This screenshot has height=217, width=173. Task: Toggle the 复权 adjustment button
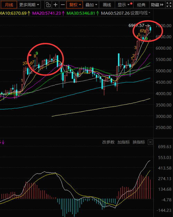click(x=75, y=5)
